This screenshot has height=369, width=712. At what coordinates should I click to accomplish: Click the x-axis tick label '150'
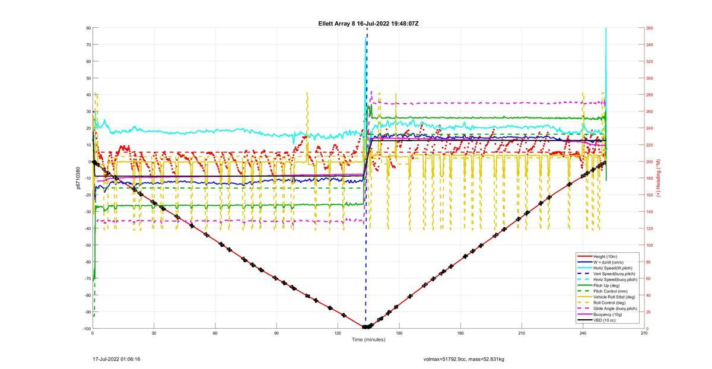point(399,333)
